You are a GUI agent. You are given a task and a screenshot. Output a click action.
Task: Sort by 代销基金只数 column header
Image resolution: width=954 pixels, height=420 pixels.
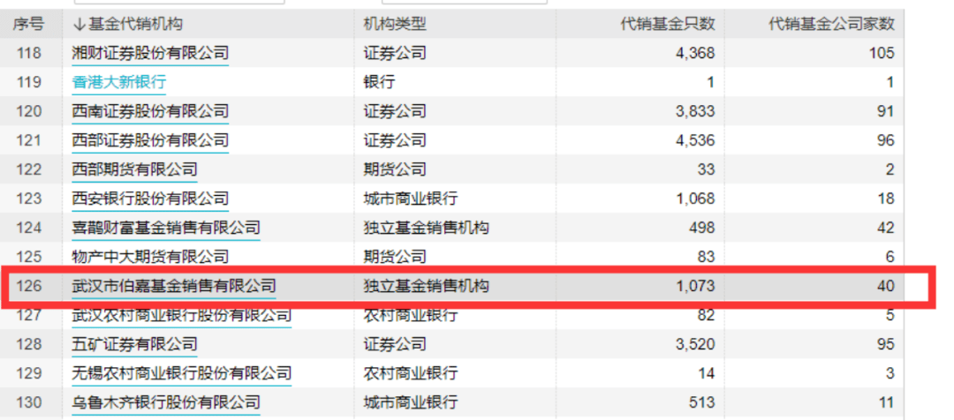pos(668,25)
